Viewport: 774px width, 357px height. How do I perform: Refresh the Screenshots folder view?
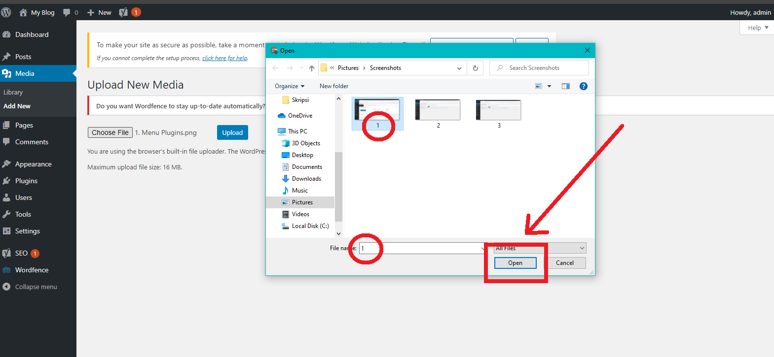tap(476, 68)
